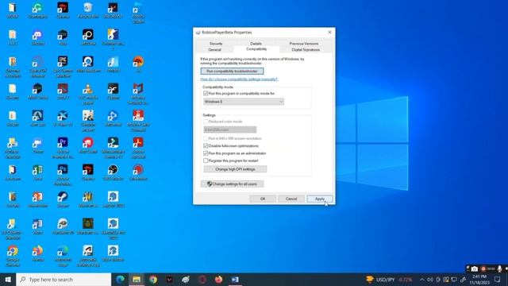The height and width of the screenshot is (286, 508).
Task: Select the Excel desktop shortcut
Action: click(x=37, y=172)
